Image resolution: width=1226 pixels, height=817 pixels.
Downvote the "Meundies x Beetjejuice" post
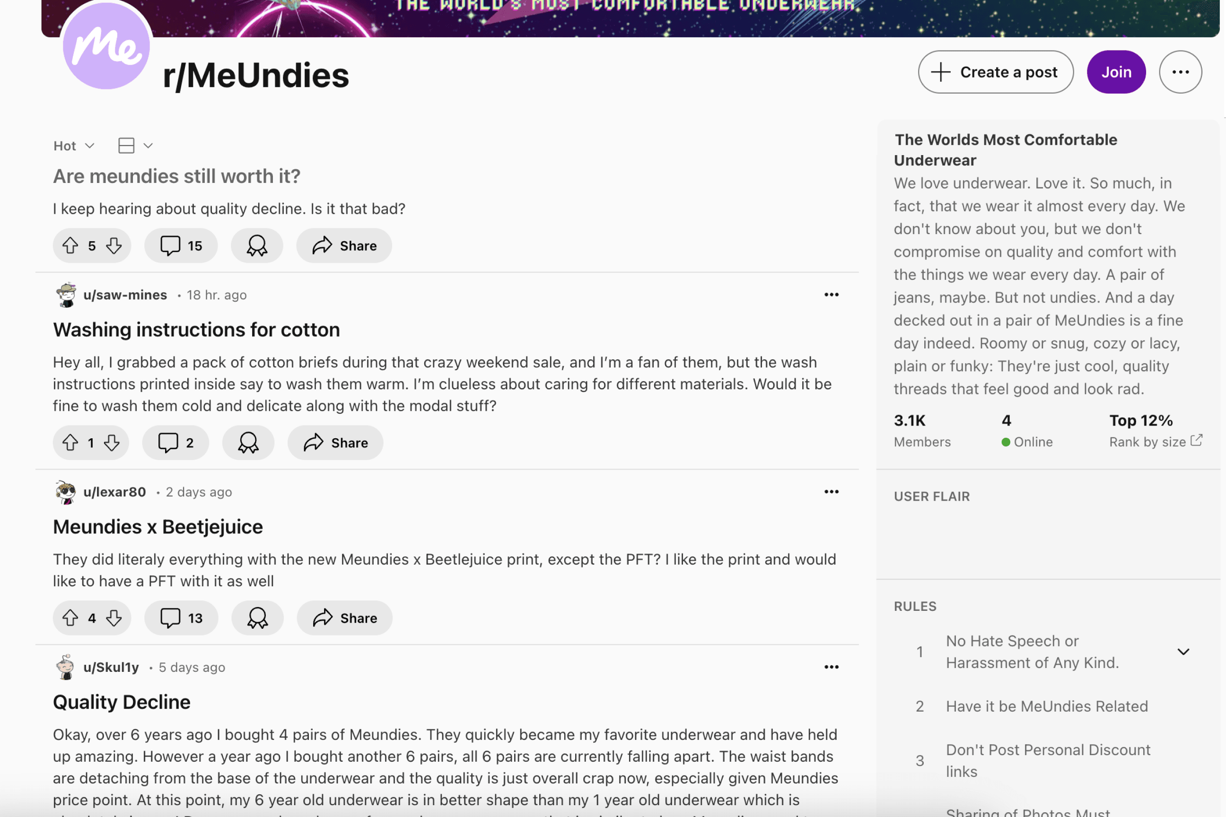click(114, 618)
